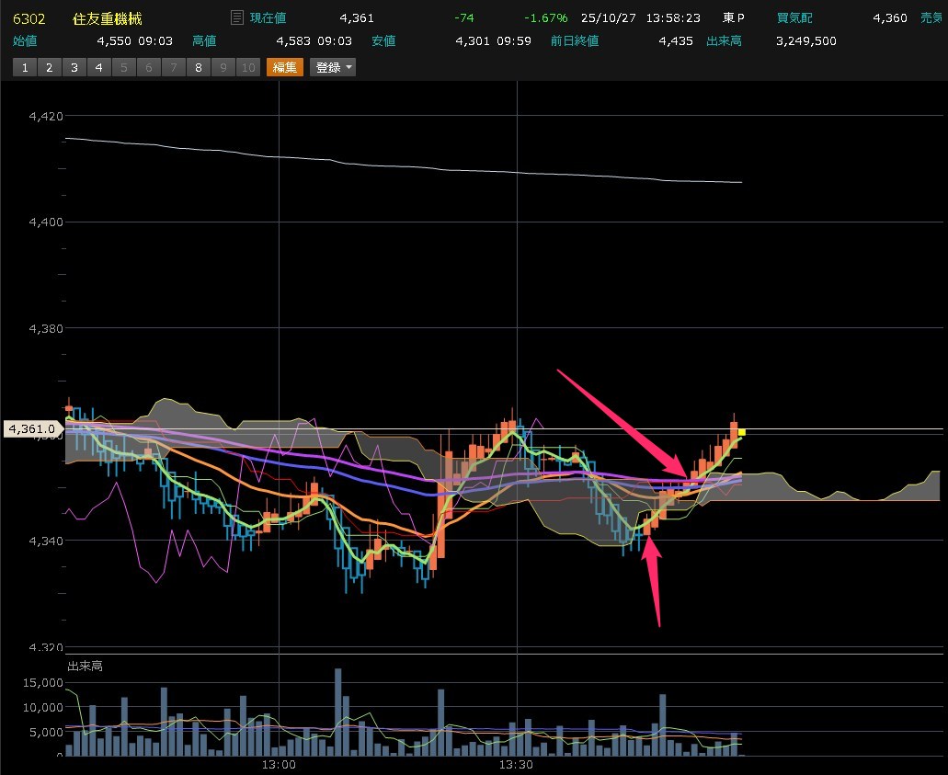Select chart preset 8
Screen dimensions: 948x775
pos(198,67)
